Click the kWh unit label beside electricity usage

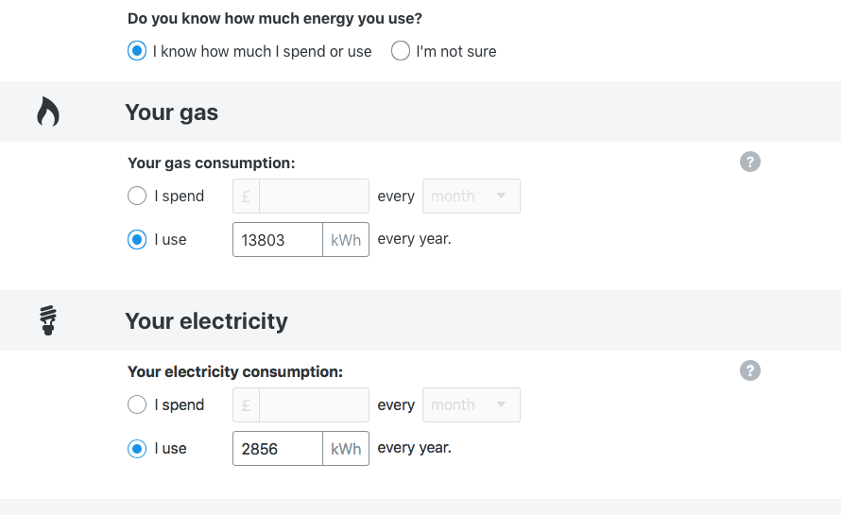[346, 449]
